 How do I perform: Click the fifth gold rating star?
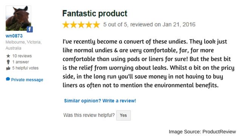coord(97,25)
